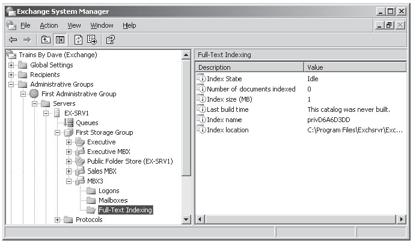Minimize the inner MMC child window
This screenshot has width=413, height=243.
coord(379,25)
